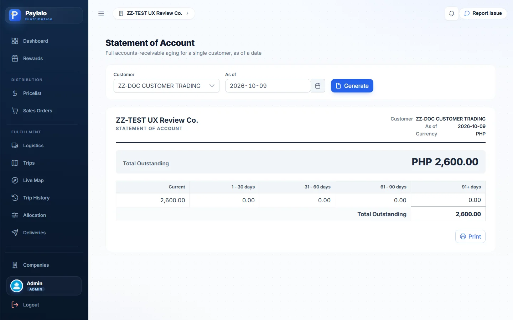The height and width of the screenshot is (320, 513).
Task: Click the Sales Orders cart icon
Action: pos(15,111)
